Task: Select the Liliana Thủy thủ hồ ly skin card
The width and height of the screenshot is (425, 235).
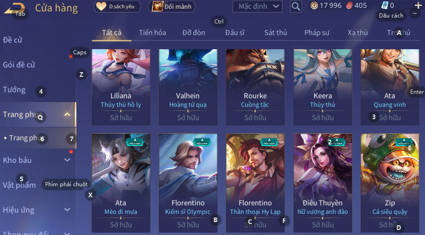Action: pyautogui.click(x=121, y=87)
